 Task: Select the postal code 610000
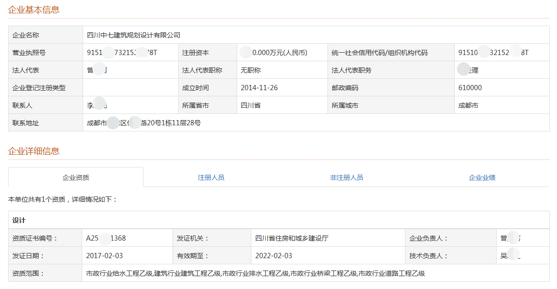(x=470, y=88)
